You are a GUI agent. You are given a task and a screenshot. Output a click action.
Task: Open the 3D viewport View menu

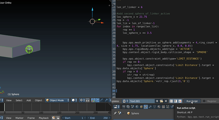point(9,100)
